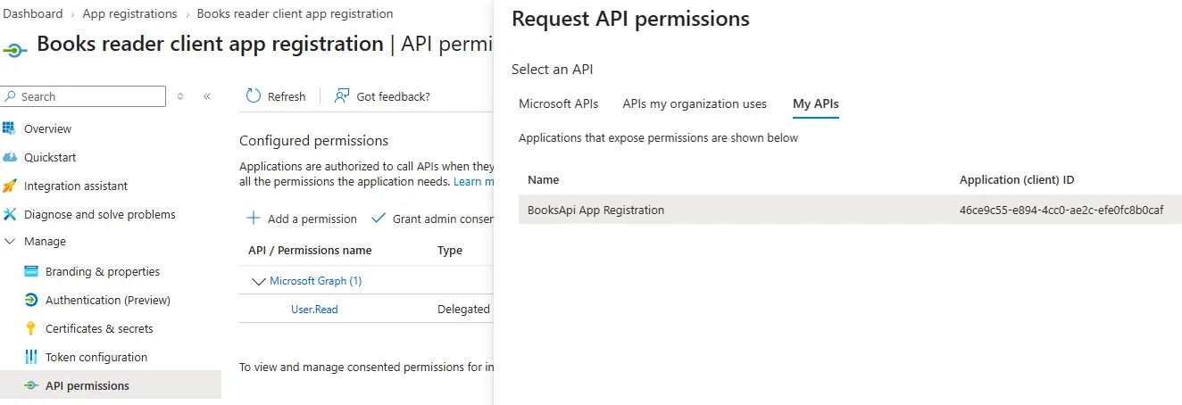This screenshot has width=1182, height=405.
Task: Switch to the Microsoft APIs tab
Action: pos(559,103)
